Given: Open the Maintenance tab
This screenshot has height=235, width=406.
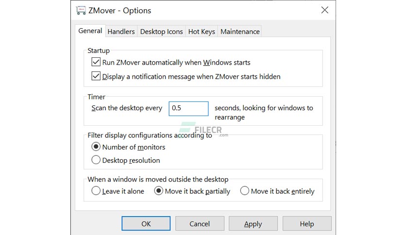Looking at the screenshot, I should pos(240,32).
